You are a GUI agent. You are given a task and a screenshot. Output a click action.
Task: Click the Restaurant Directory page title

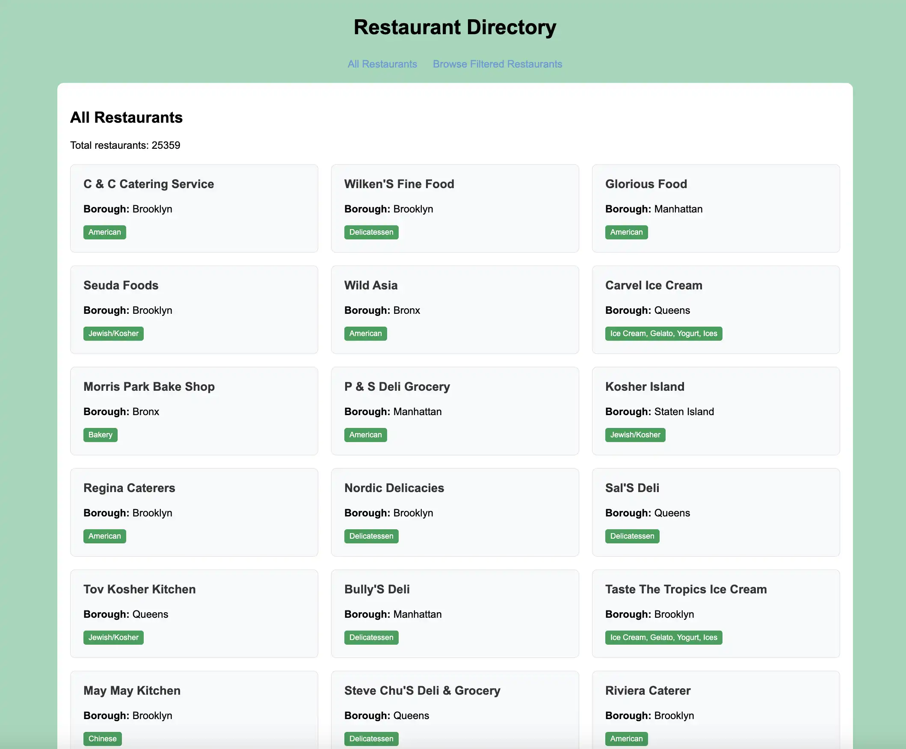tap(454, 27)
